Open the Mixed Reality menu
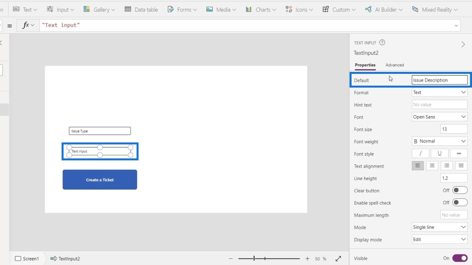This screenshot has height=265, width=472. pos(435,10)
